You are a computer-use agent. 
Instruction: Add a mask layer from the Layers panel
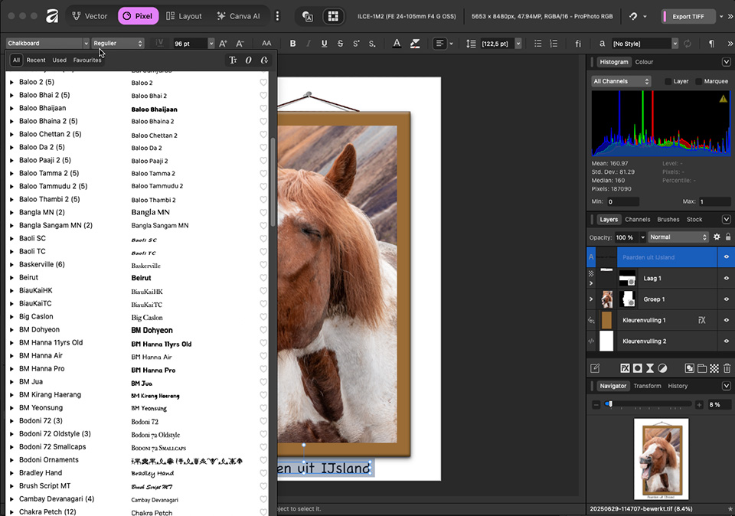pos(637,369)
